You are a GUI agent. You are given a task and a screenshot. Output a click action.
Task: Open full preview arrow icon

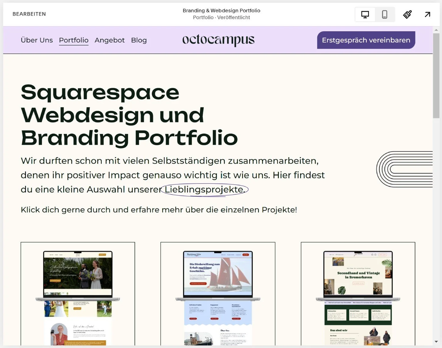point(427,14)
